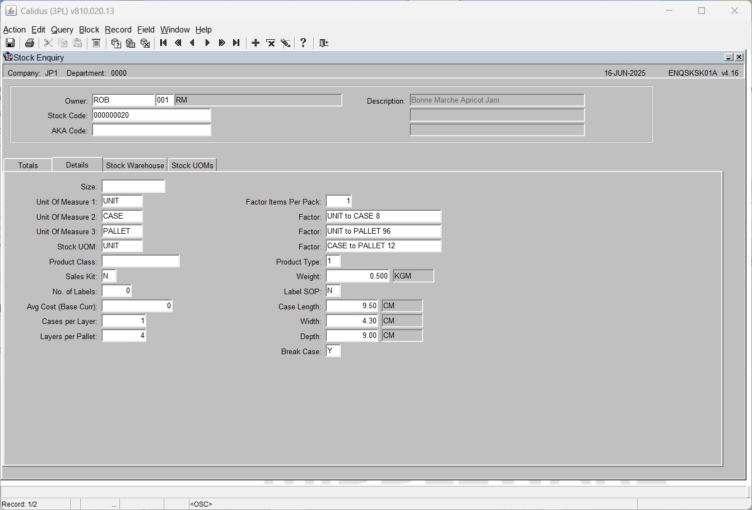Click the UNIT to CASE 8 factor field
752x510 pixels.
[x=383, y=216]
